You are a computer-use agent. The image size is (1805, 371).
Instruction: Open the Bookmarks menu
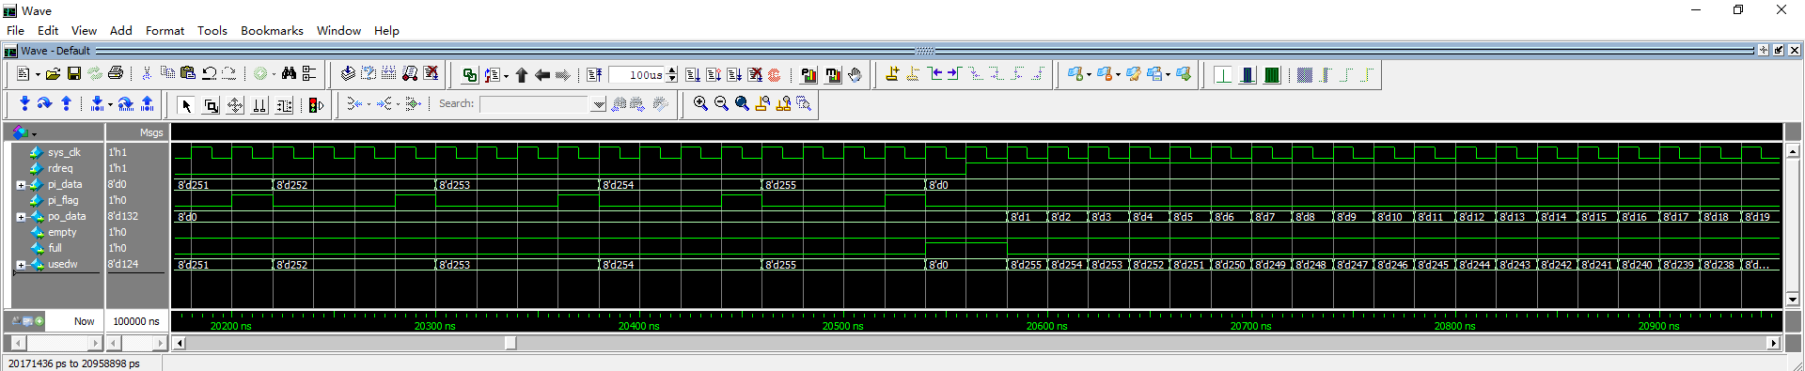pyautogui.click(x=272, y=31)
